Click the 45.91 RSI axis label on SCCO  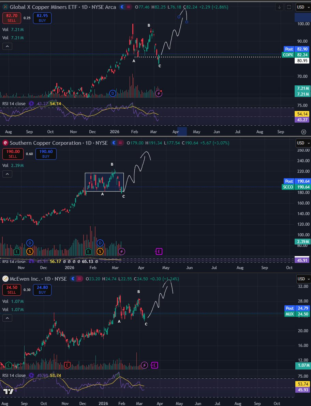point(302,260)
